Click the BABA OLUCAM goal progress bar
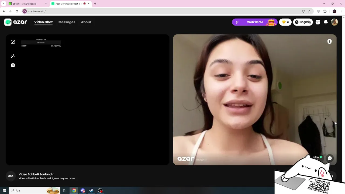The width and height of the screenshot is (345, 194). (41, 42)
